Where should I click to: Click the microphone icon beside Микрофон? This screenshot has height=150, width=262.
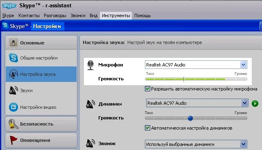point(90,65)
